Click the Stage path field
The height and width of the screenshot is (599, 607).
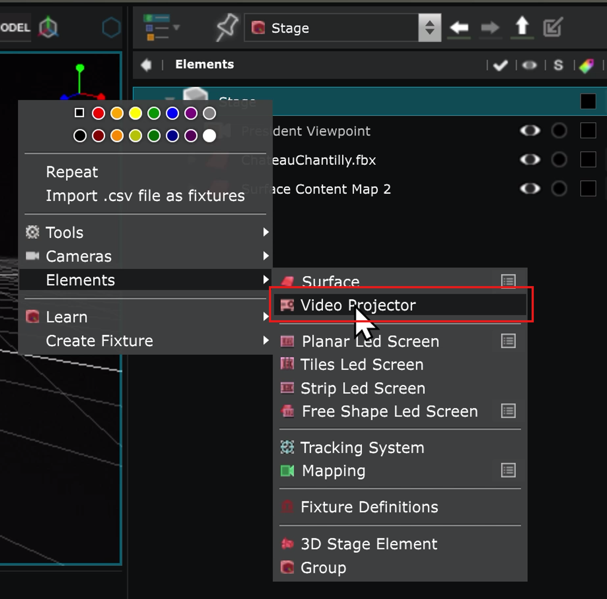pos(331,27)
